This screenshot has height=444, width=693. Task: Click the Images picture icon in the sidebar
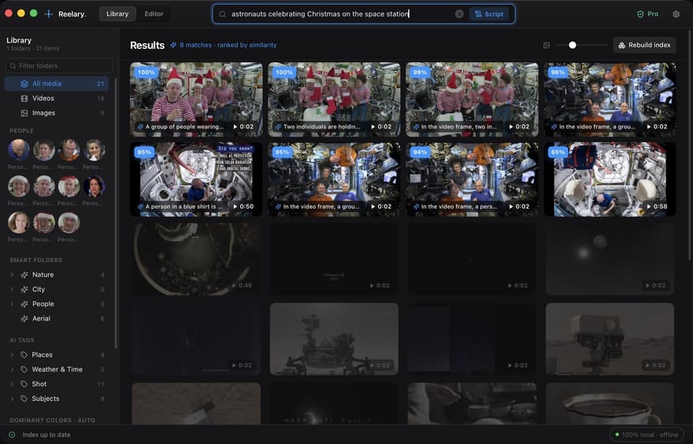(24, 113)
